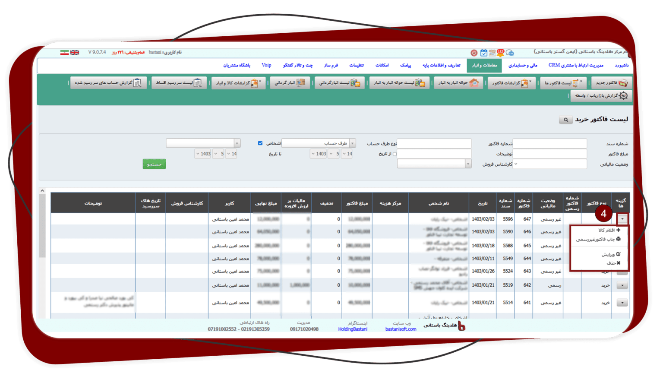Open the پیامک tab
The image size is (663, 373).
pos(405,66)
